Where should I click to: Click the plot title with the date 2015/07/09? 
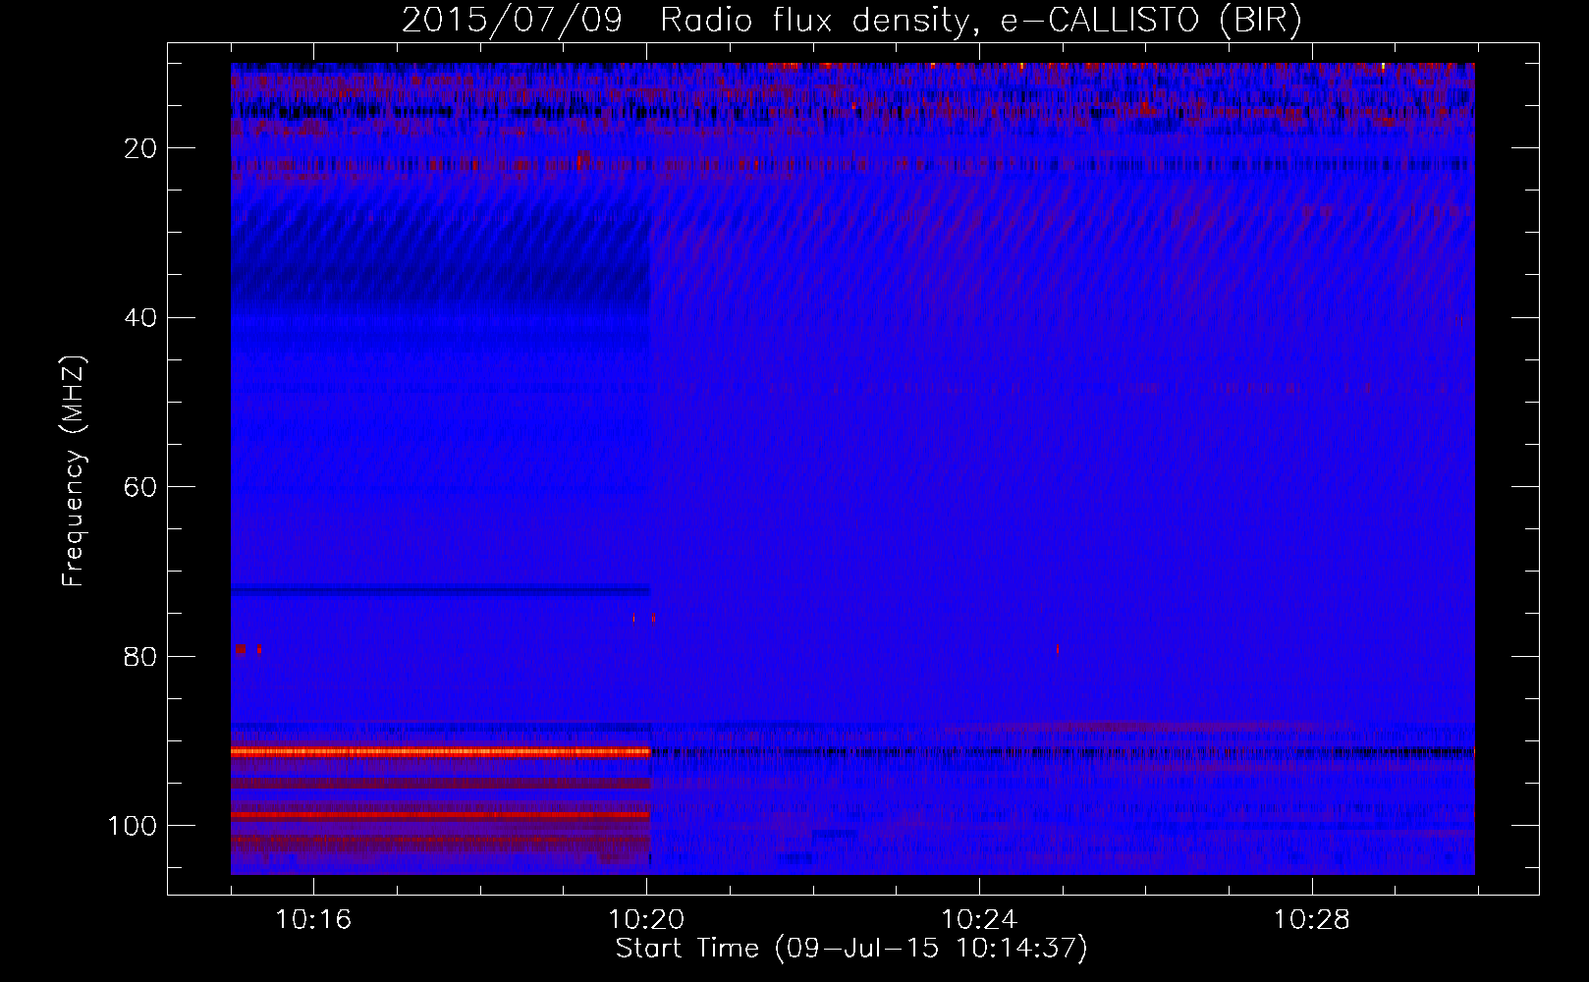tap(851, 20)
